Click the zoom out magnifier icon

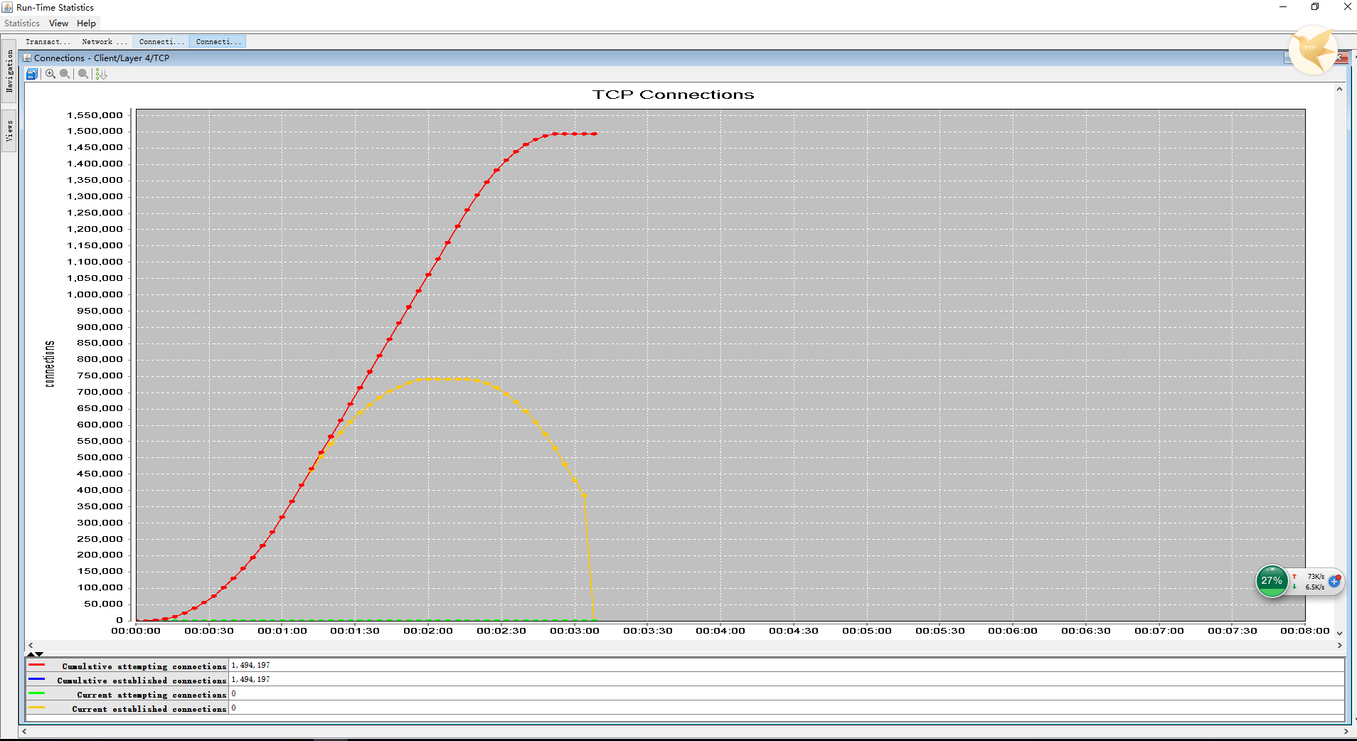(x=65, y=74)
